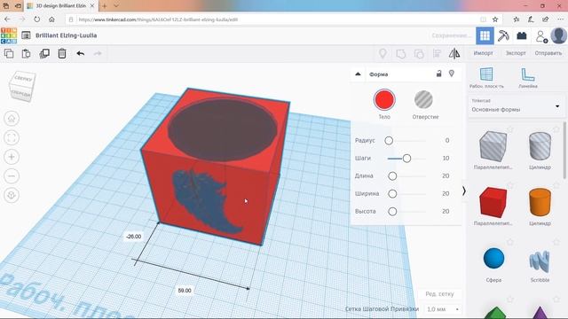
Task: Click the Шаги value 10
Action: click(446, 158)
